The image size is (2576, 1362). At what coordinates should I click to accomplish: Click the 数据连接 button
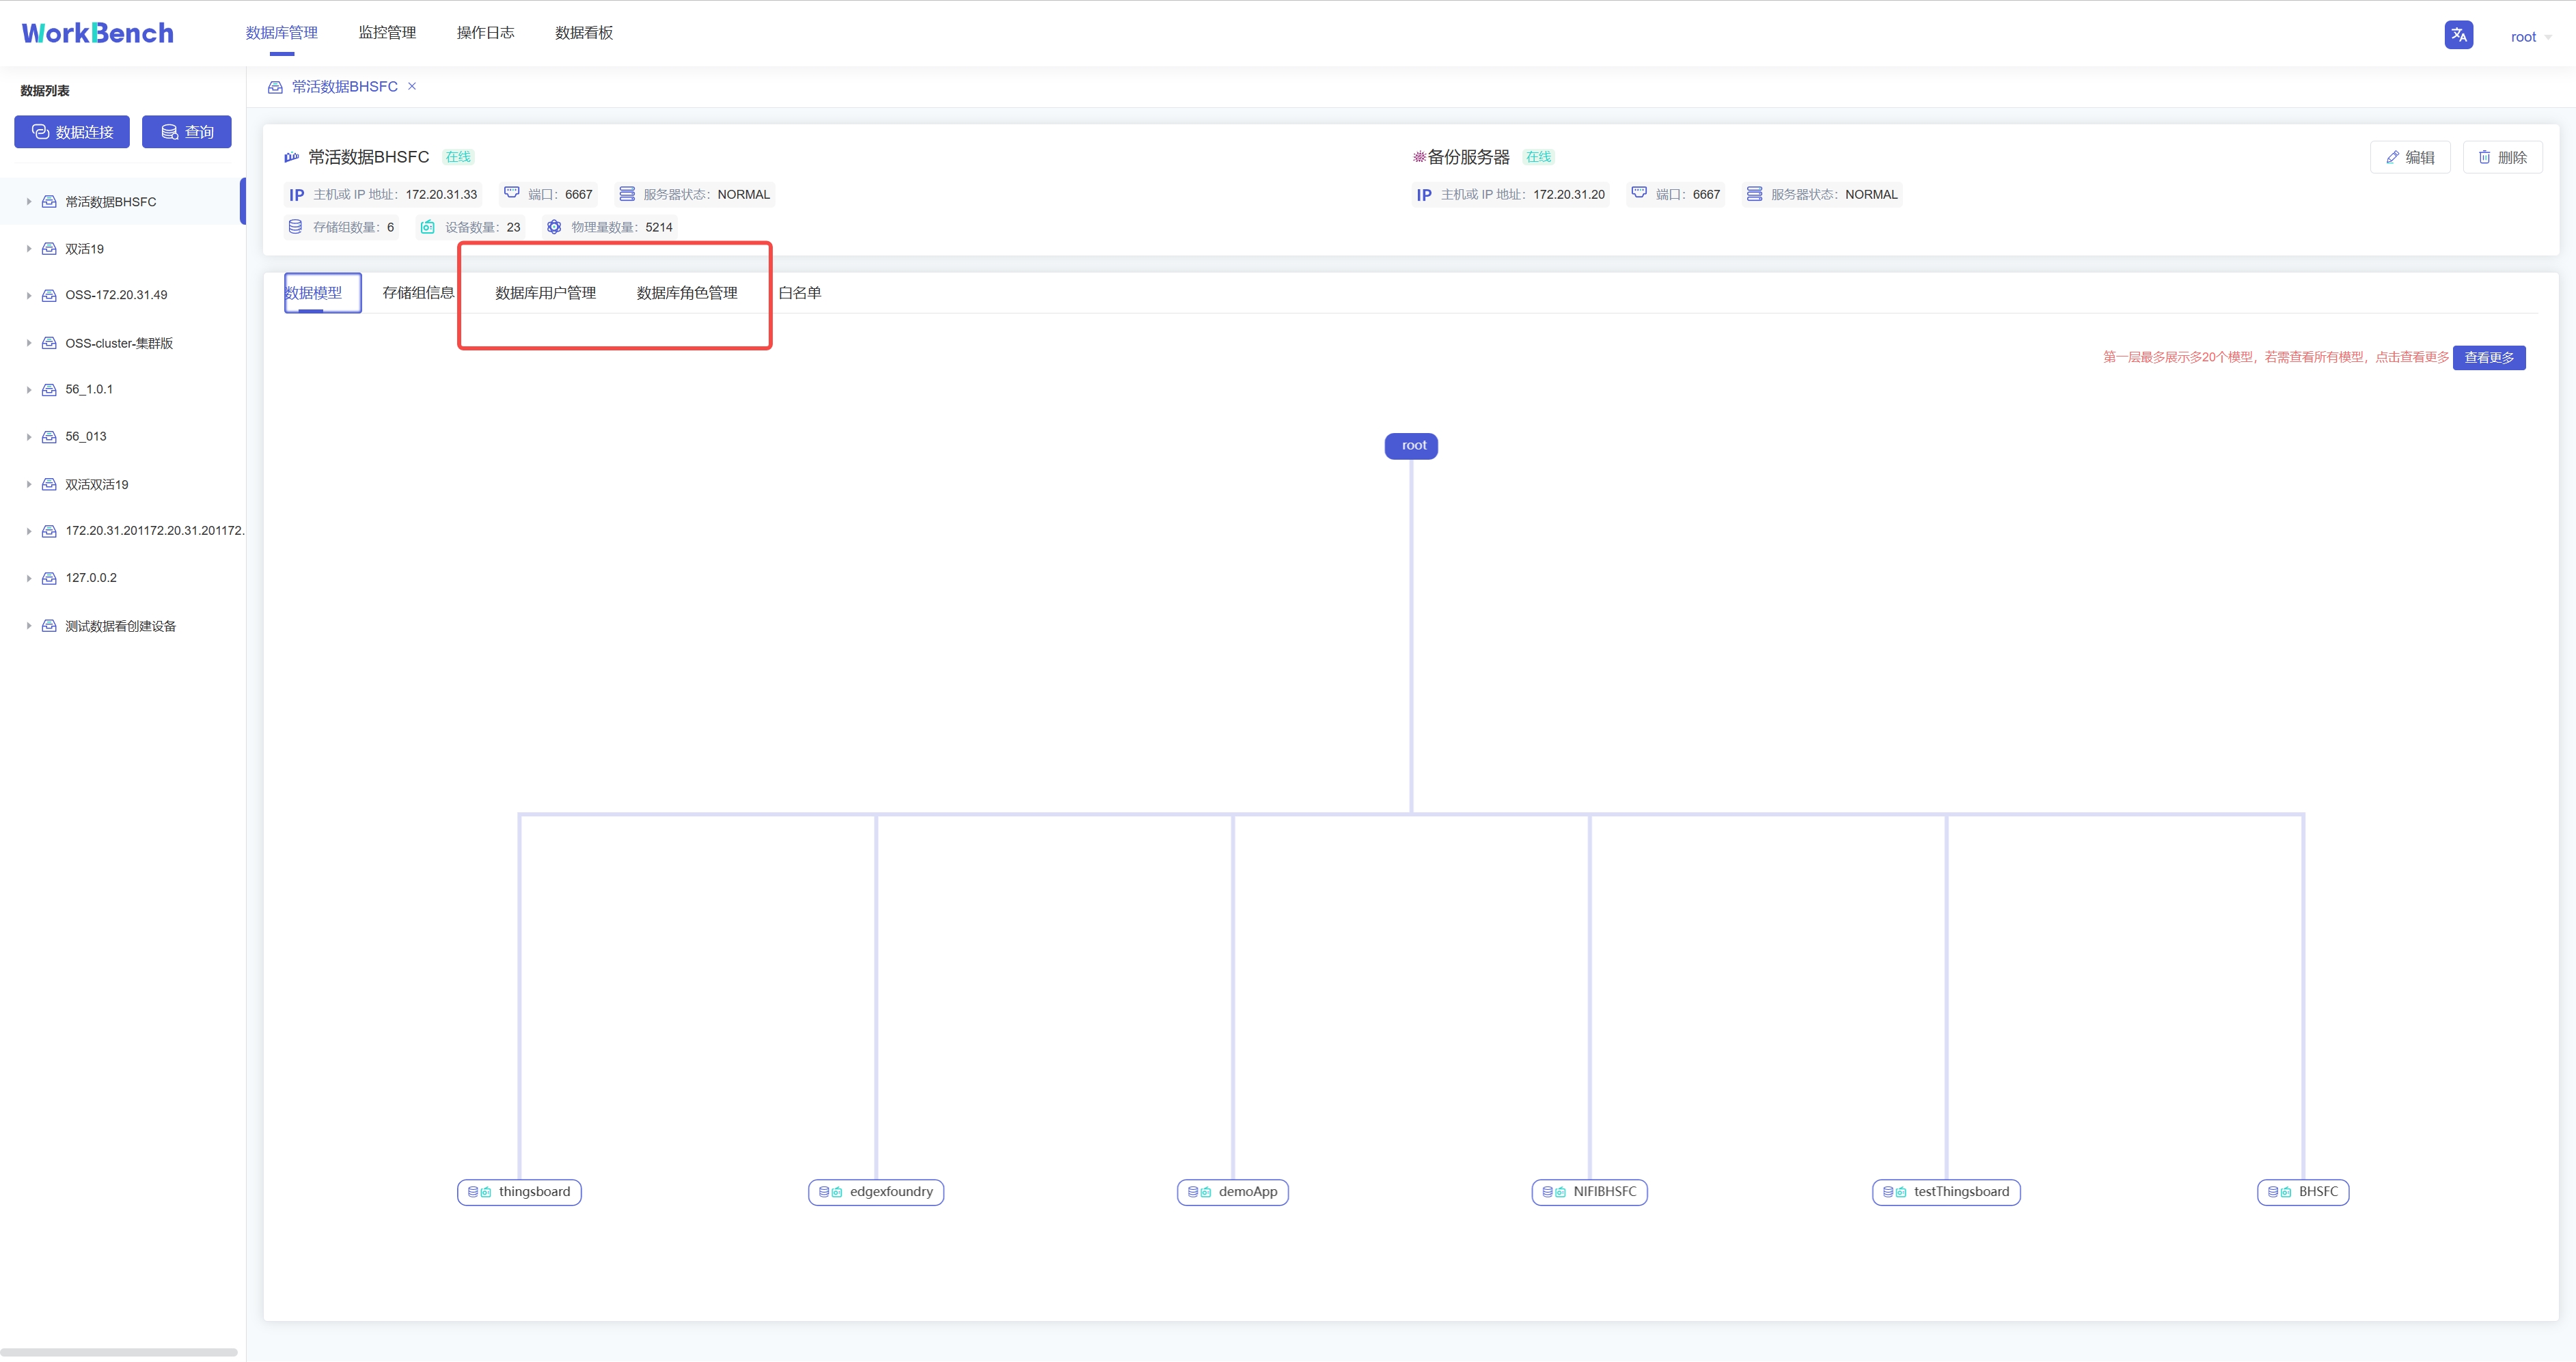72,132
